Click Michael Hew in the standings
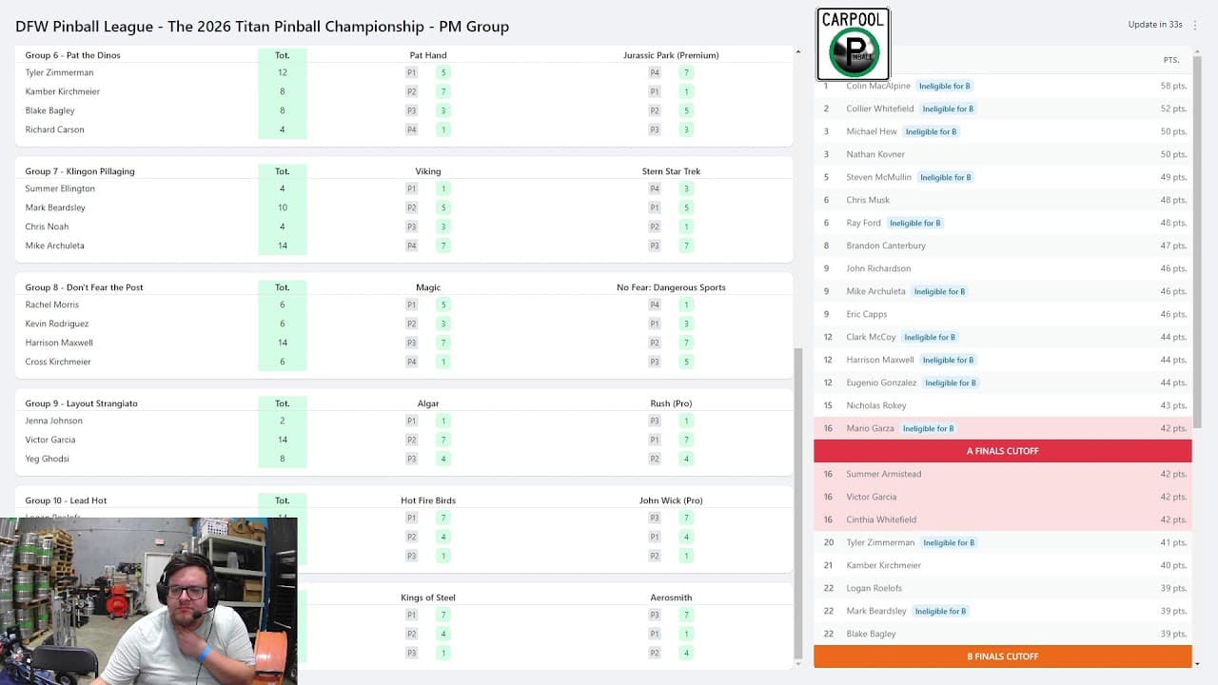 pos(872,131)
